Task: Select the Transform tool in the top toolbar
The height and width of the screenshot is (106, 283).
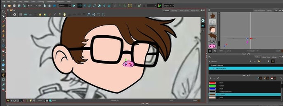Action: [80, 6]
